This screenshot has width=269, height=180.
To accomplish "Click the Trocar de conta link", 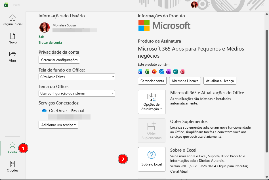I will (x=50, y=43).
